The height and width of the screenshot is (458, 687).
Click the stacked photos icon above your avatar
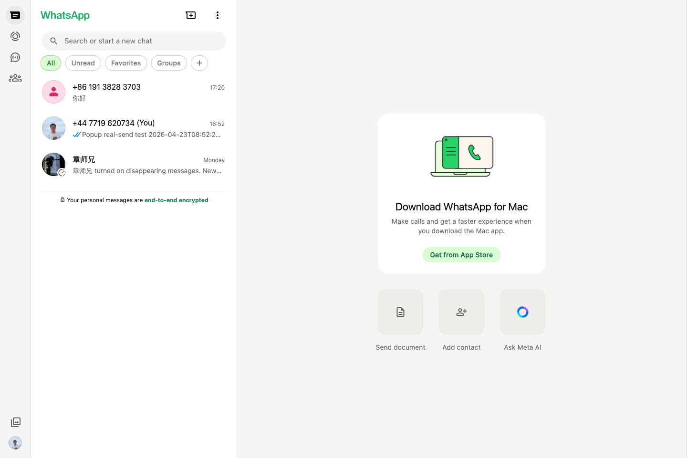point(15,422)
